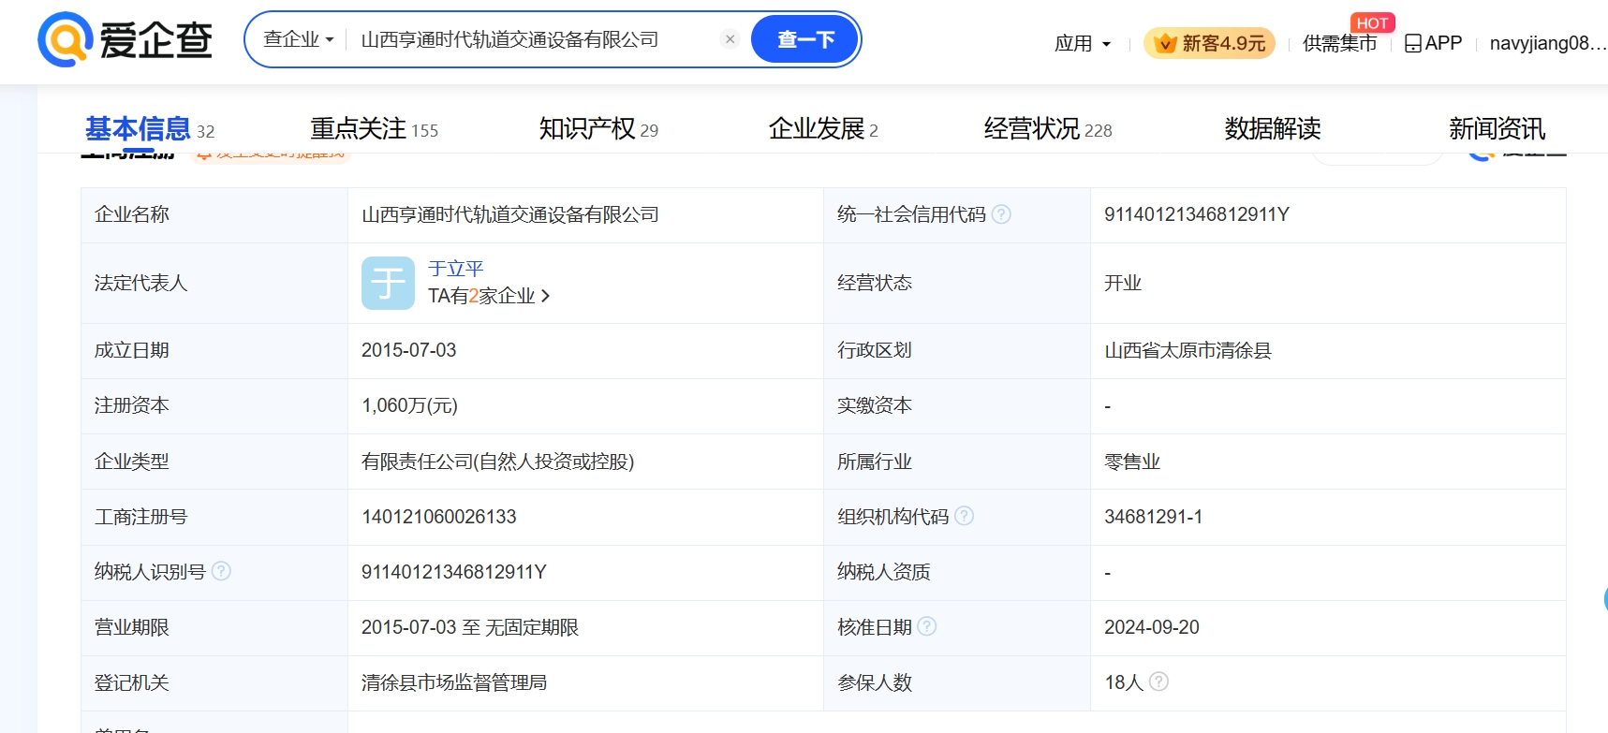
Task: Open the APP download icon
Action: click(x=1433, y=43)
